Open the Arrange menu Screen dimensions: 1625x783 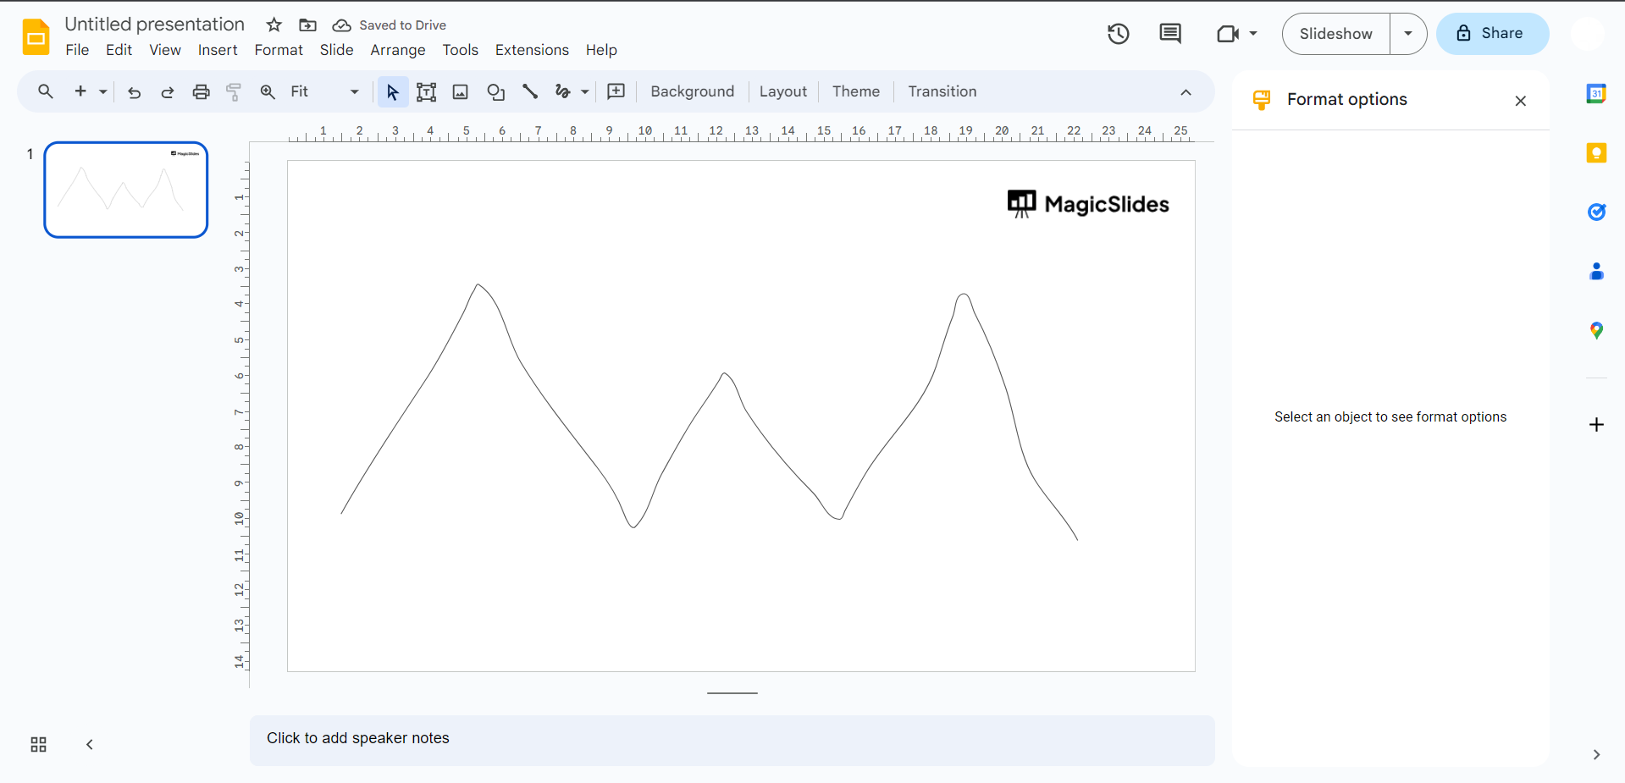pyautogui.click(x=397, y=50)
